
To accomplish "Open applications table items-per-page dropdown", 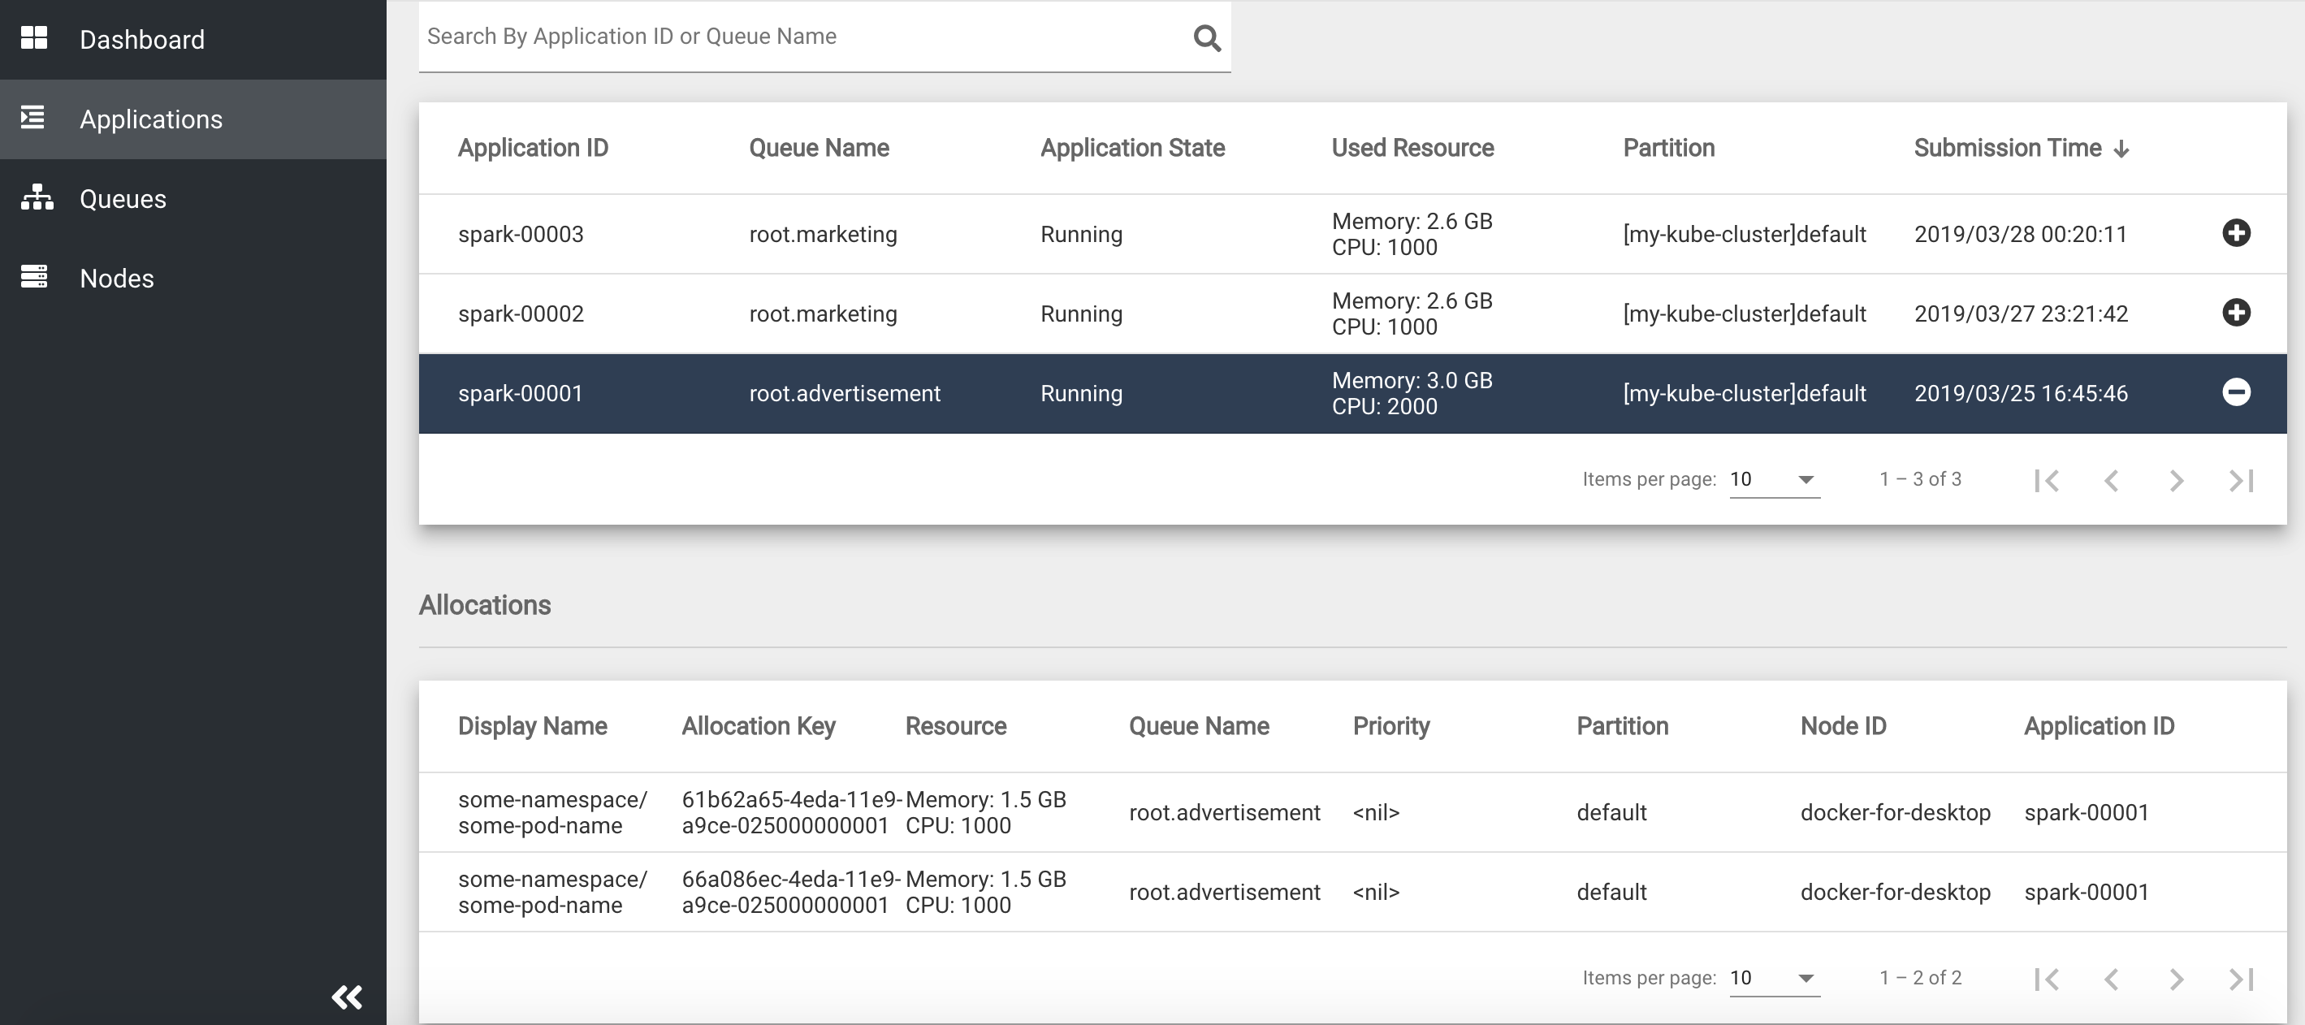I will point(1775,480).
